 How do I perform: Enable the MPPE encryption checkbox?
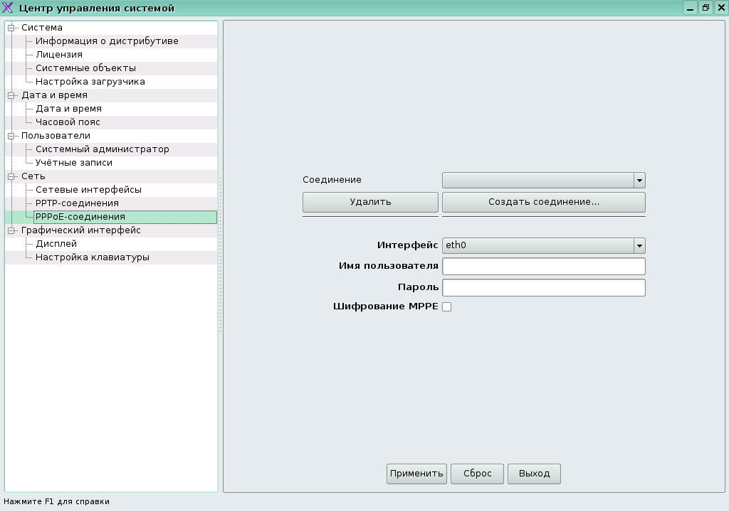click(x=447, y=307)
